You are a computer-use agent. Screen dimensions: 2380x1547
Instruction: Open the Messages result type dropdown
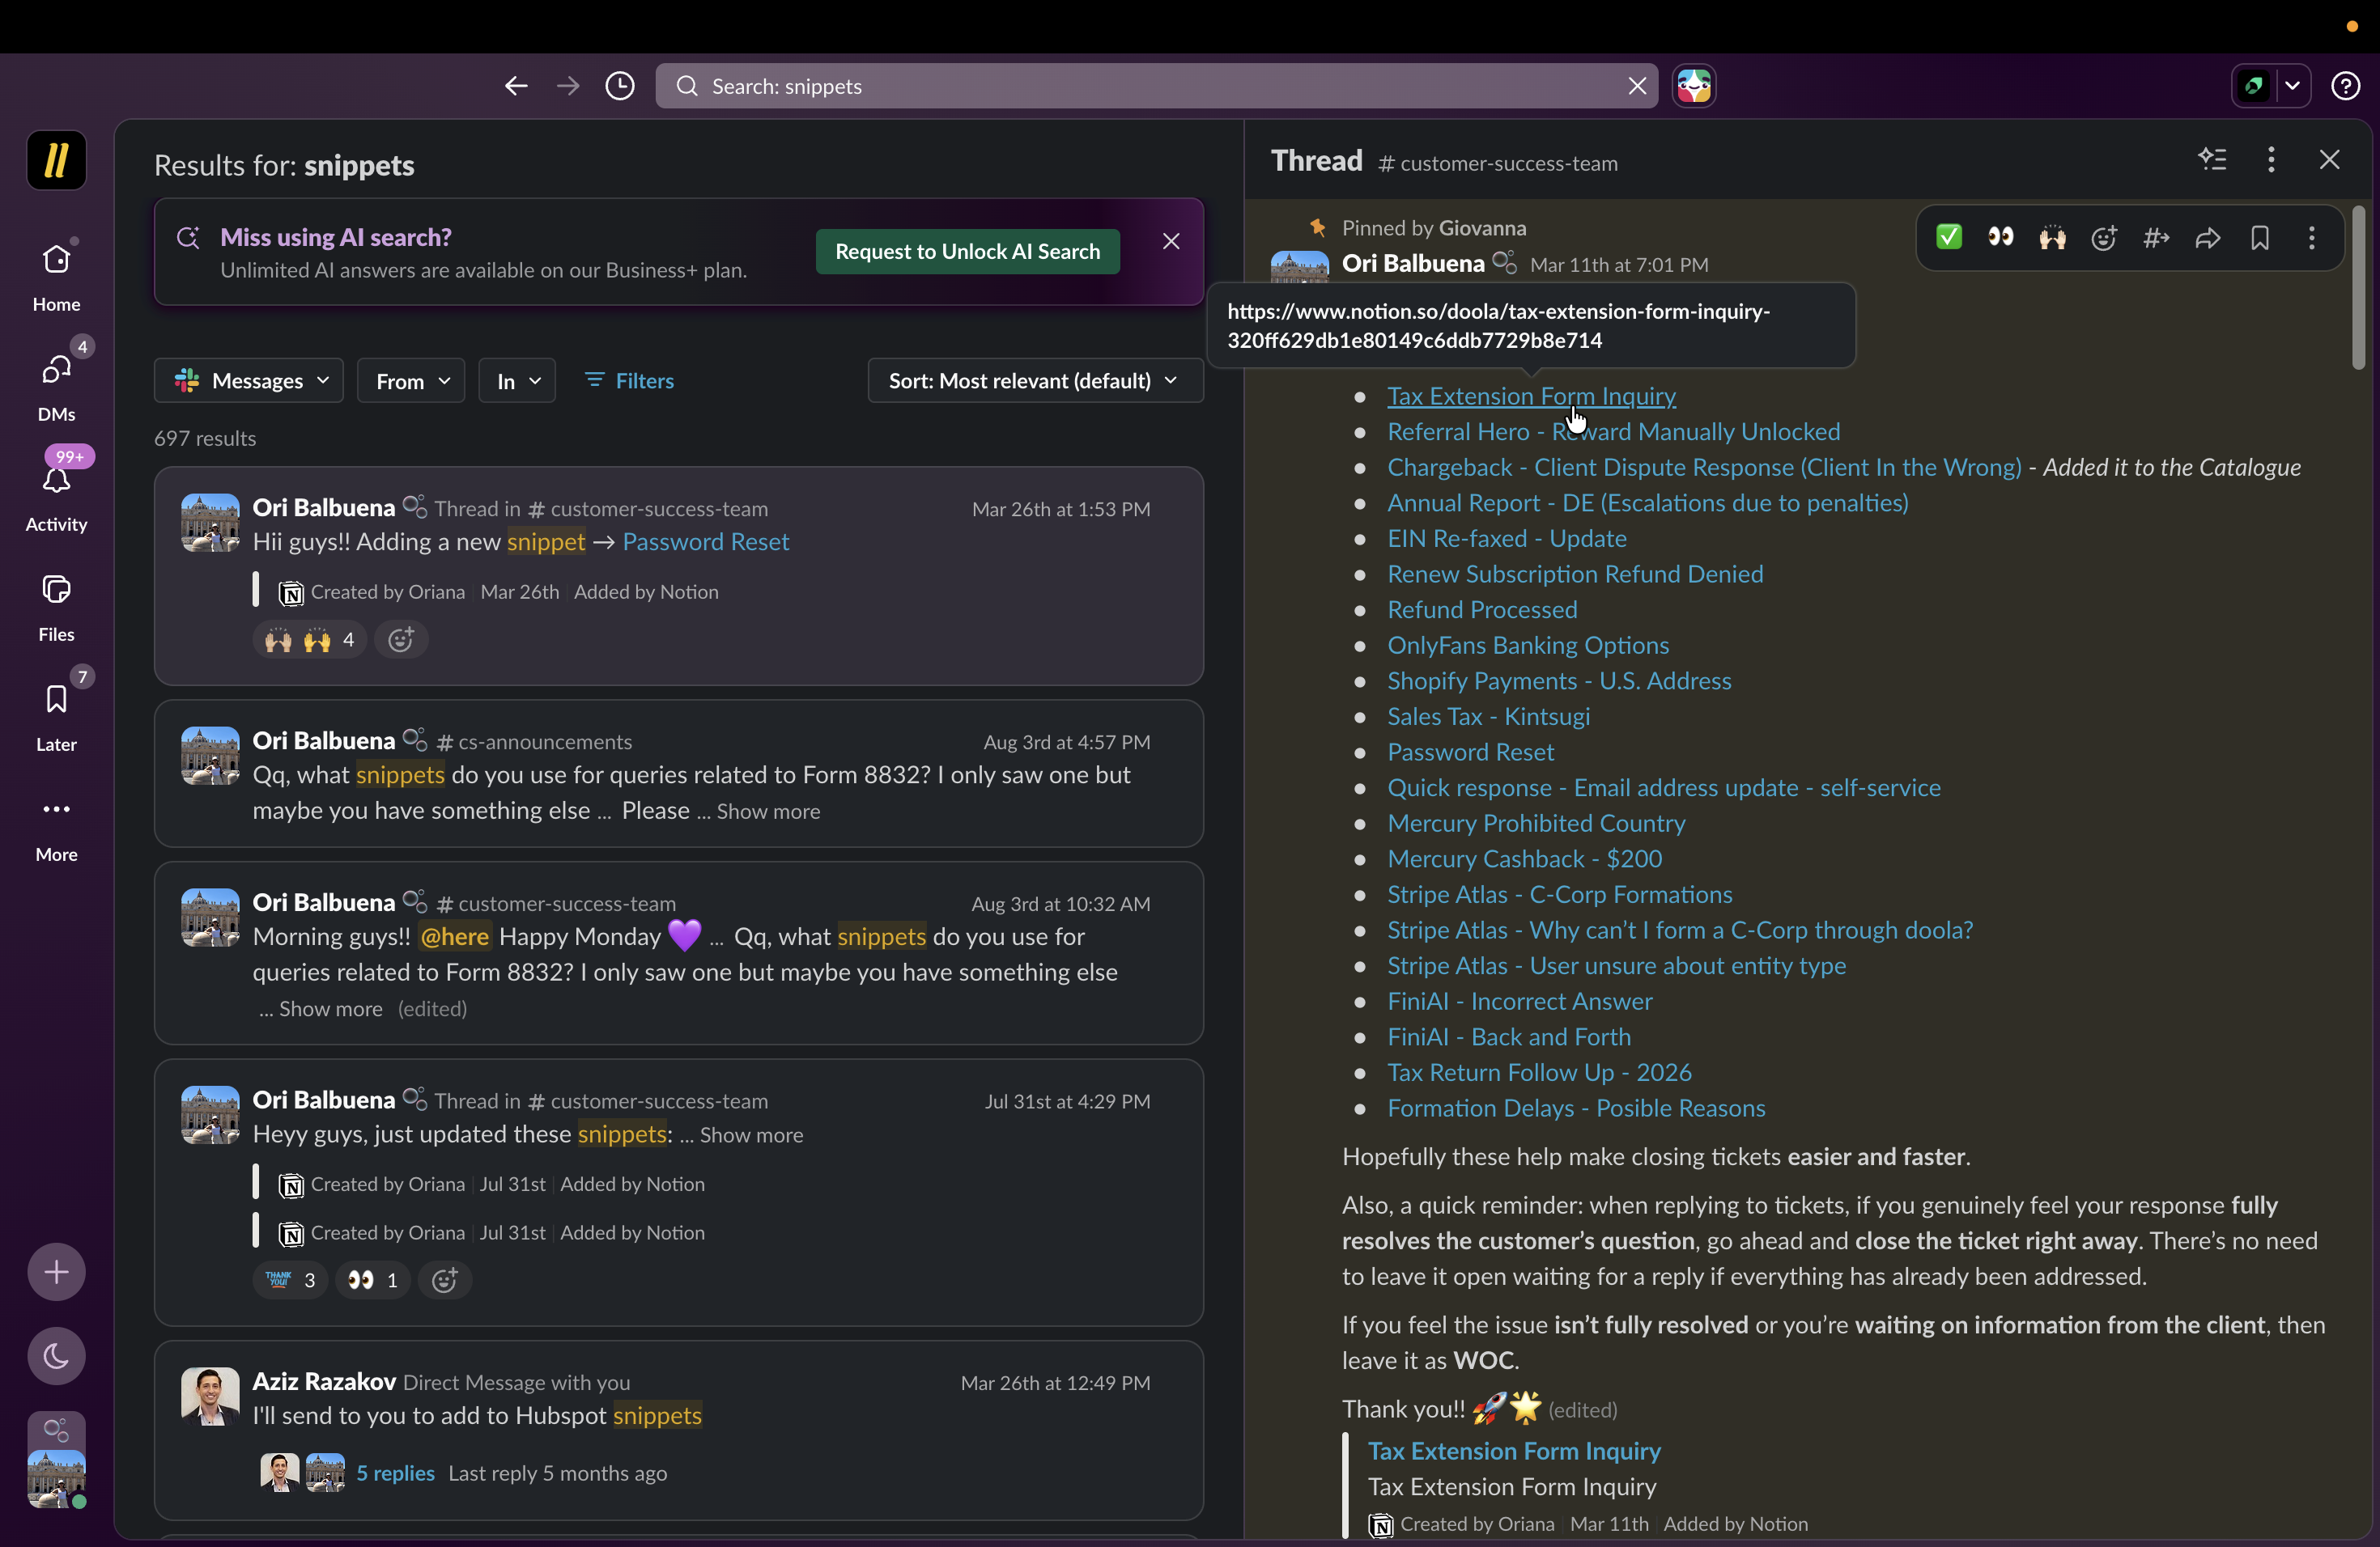point(249,381)
